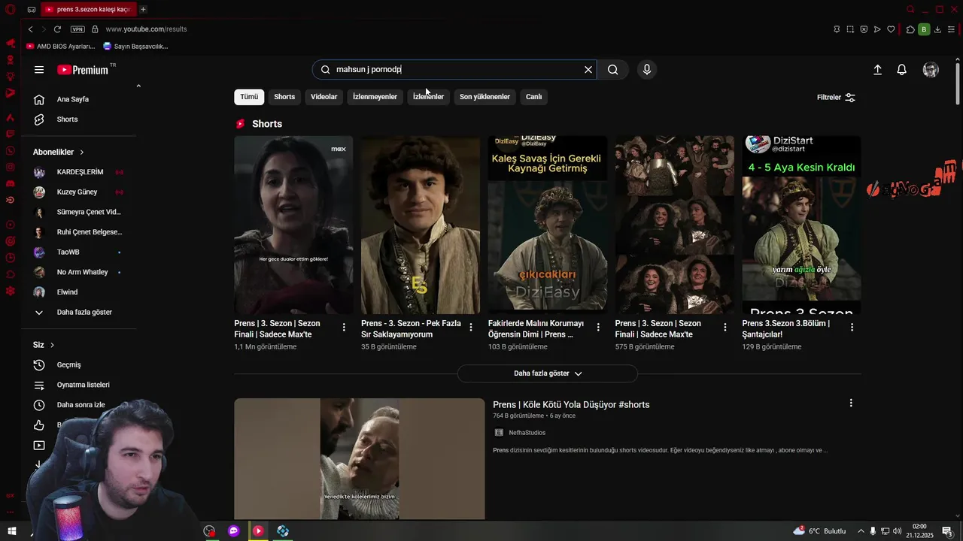
Task: Open AMD BIOS Ayarları bookmark
Action: 60,46
